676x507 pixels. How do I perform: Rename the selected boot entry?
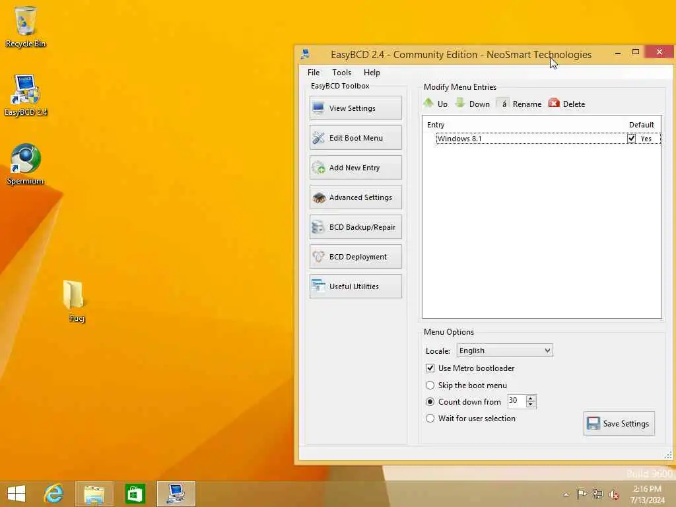coord(520,104)
